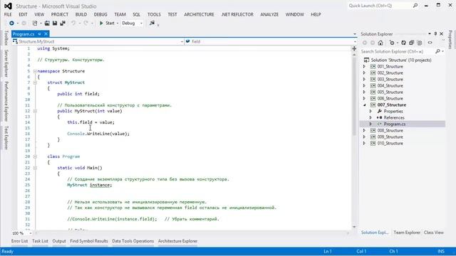Toggle Show All Files in Solution Explorer
Viewport: 456px width, 256px height.
[420, 43]
